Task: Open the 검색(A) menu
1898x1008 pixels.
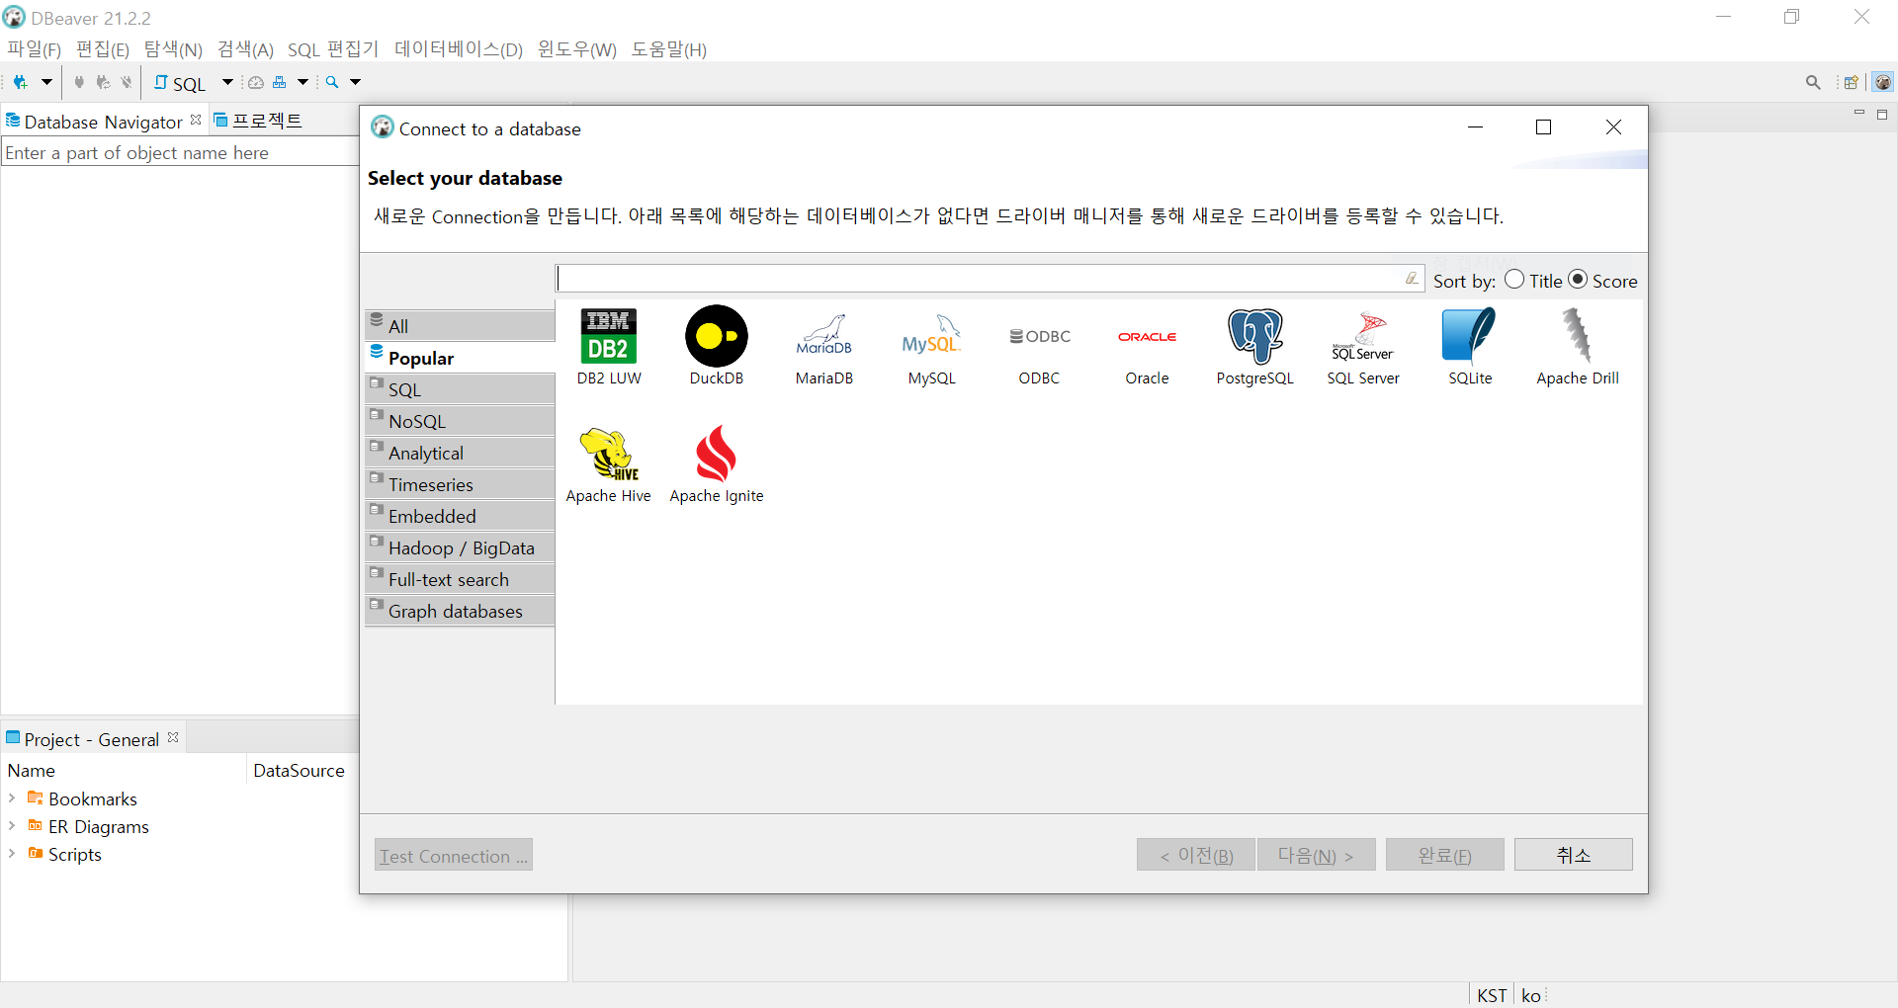Action: [245, 49]
